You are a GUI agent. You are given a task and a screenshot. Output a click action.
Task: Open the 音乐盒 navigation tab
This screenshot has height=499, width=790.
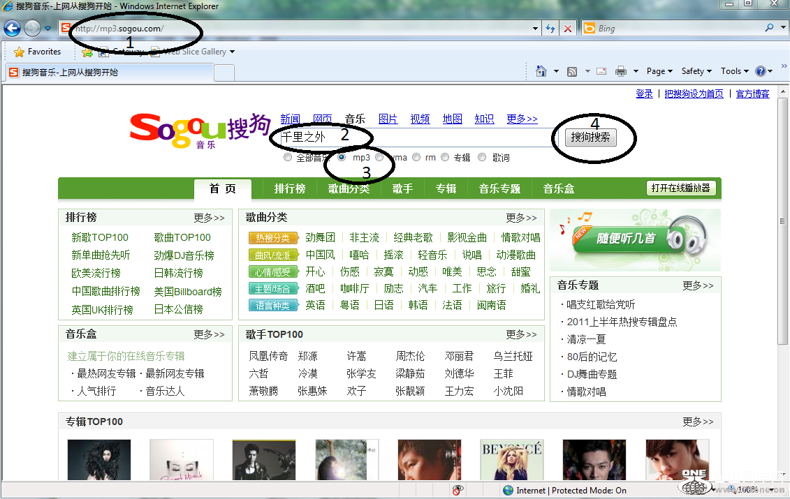[558, 189]
